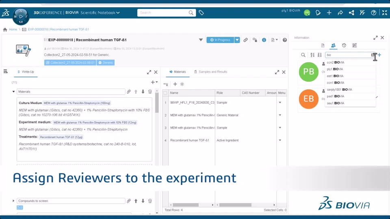Viewport: 390px width, 219px height.
Task: Select pad1 BIOVIA from suggestions
Action: (x=350, y=97)
